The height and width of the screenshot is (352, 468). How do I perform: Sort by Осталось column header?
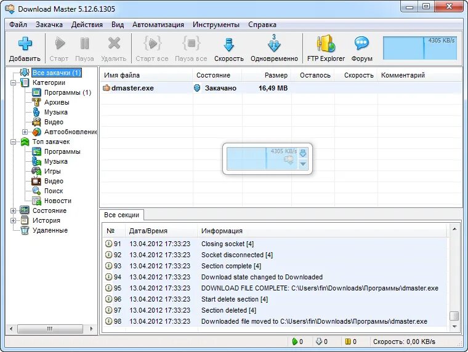pos(313,75)
